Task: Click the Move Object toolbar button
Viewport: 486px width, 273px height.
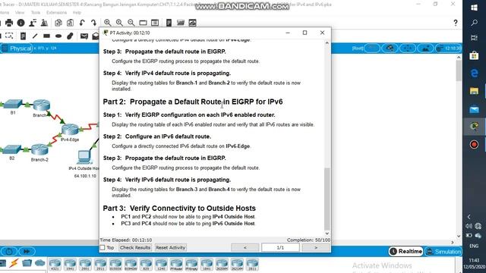Action: click(x=408, y=49)
